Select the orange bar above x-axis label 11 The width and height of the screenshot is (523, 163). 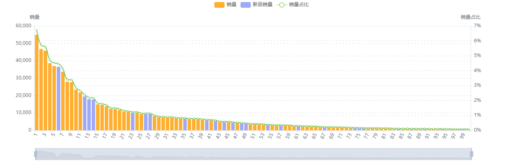[80, 111]
